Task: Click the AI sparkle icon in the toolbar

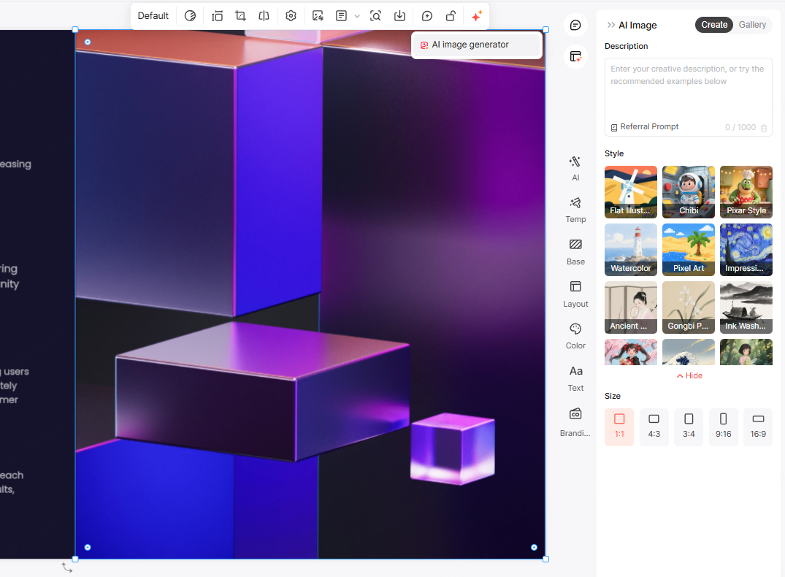Action: [x=476, y=15]
